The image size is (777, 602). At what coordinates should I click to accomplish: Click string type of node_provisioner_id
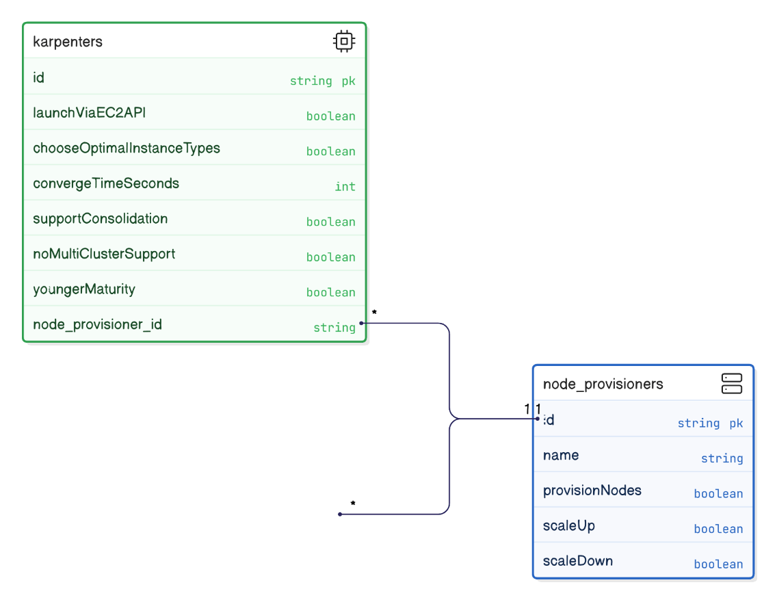(334, 328)
